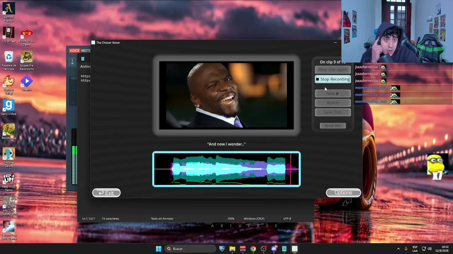Image resolution: width=453 pixels, height=254 pixels.
Task: Open File Explorer from the taskbar
Action: point(232,249)
